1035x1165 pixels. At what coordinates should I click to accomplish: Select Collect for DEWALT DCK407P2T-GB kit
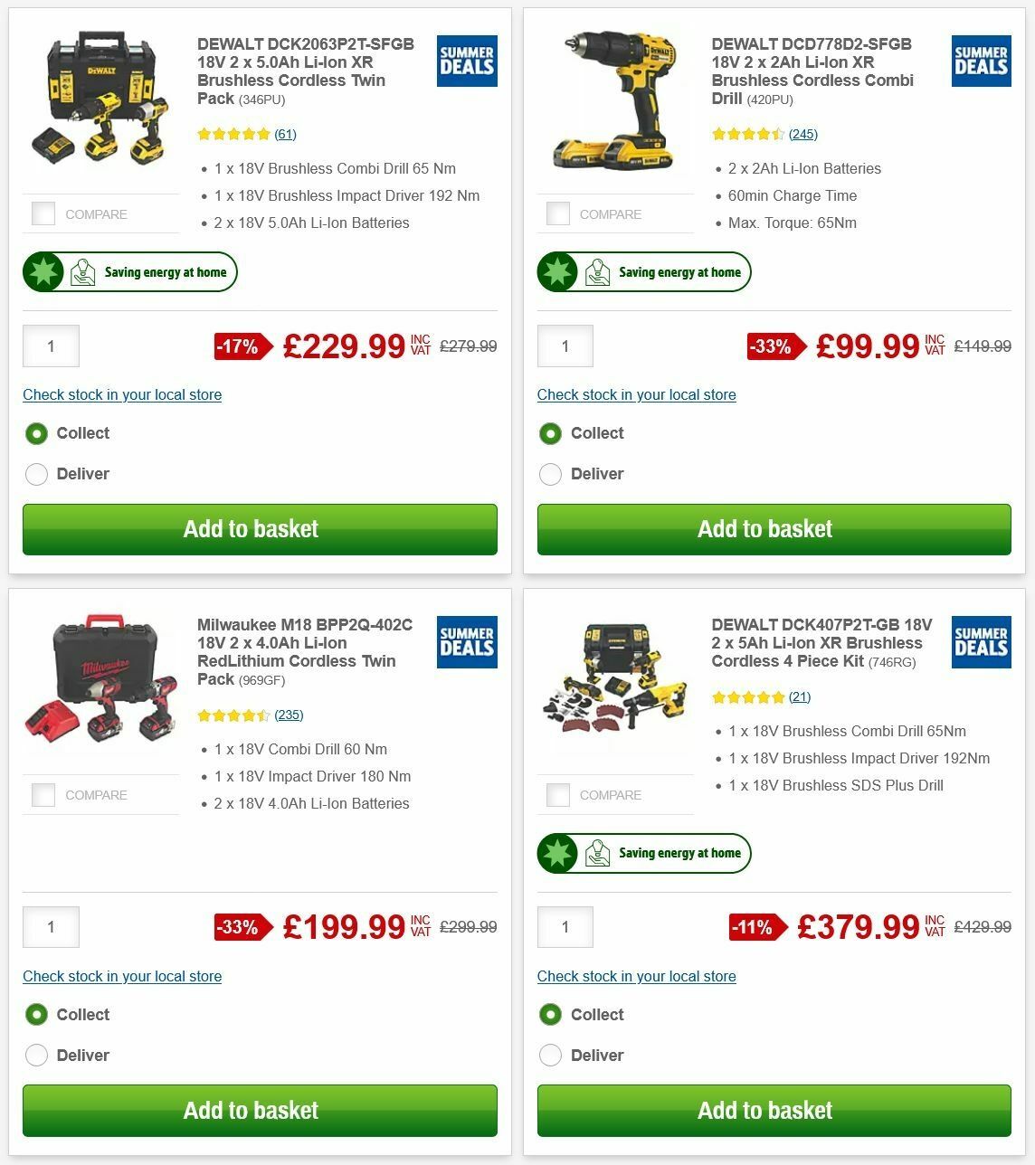tap(551, 1014)
